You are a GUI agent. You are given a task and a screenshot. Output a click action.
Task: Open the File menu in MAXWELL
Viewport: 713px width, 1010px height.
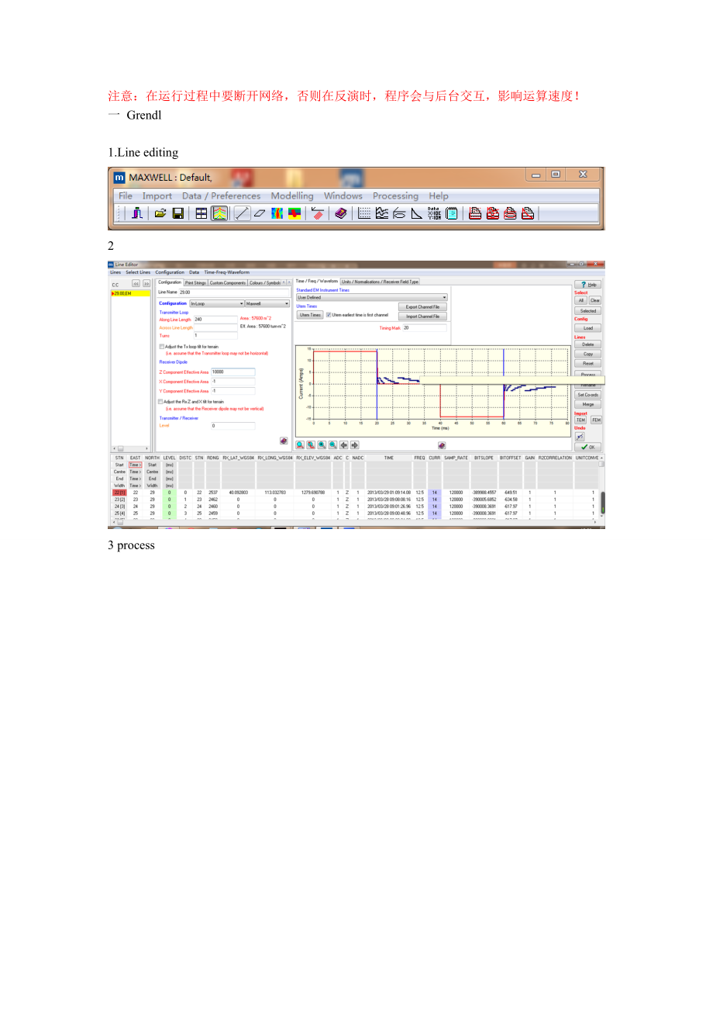(x=126, y=195)
